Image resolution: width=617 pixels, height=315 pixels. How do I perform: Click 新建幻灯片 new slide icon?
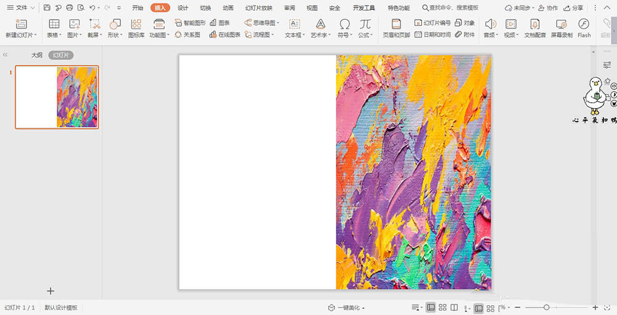21,24
